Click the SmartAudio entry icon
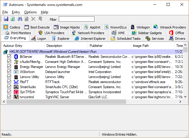The width and height of the screenshot is (189, 138). click(16, 87)
